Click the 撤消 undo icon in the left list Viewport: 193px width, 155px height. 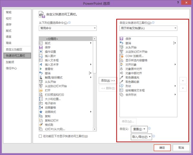point(41,73)
